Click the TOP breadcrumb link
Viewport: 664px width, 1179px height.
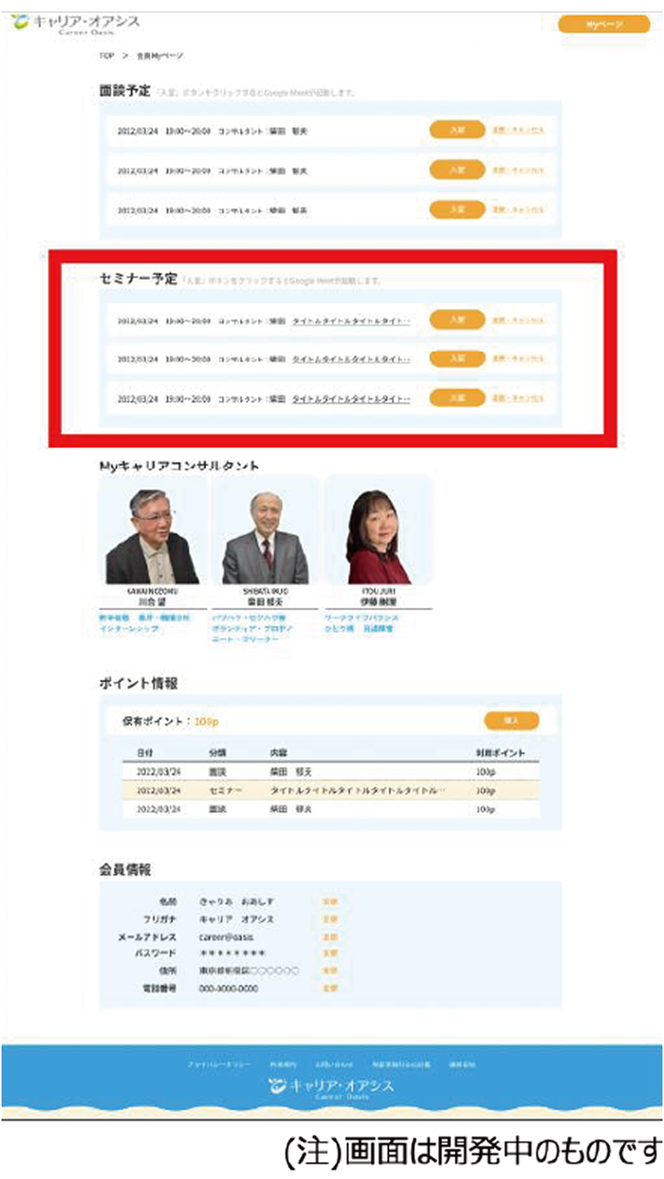click(107, 56)
